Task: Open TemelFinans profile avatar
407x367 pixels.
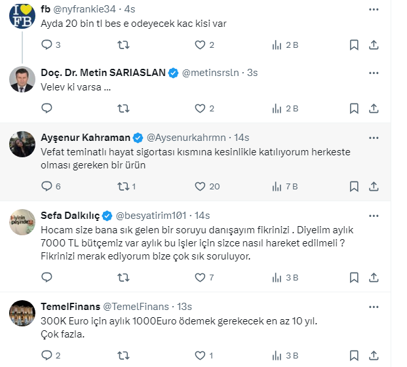Action: point(22,313)
